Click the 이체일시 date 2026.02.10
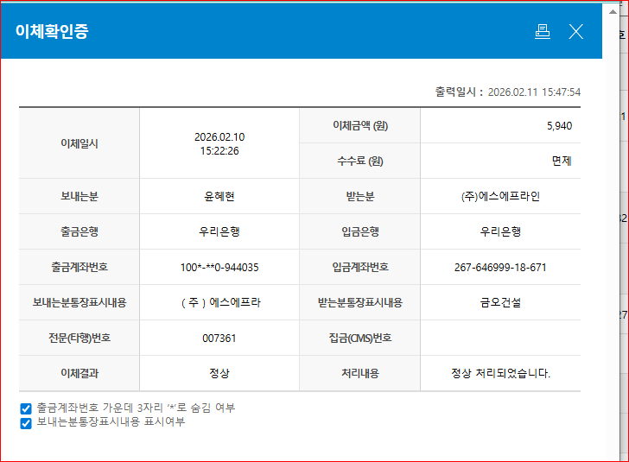629x462 pixels. tap(219, 136)
